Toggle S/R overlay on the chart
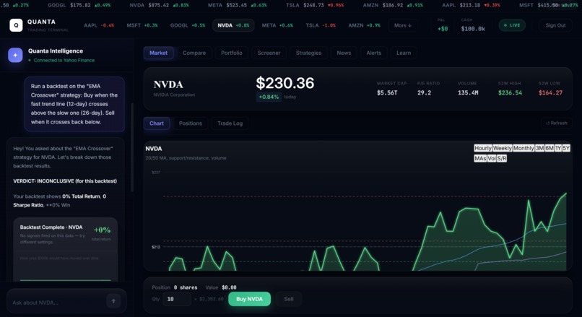The height and width of the screenshot is (317, 582). (501, 159)
